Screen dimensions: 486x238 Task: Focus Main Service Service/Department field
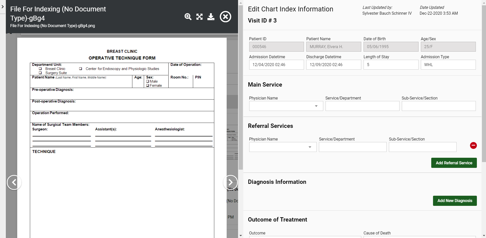[362, 106]
